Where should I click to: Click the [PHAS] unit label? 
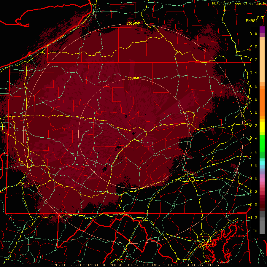(251, 21)
